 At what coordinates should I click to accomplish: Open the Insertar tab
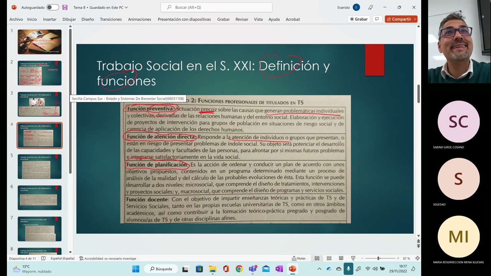click(x=49, y=19)
